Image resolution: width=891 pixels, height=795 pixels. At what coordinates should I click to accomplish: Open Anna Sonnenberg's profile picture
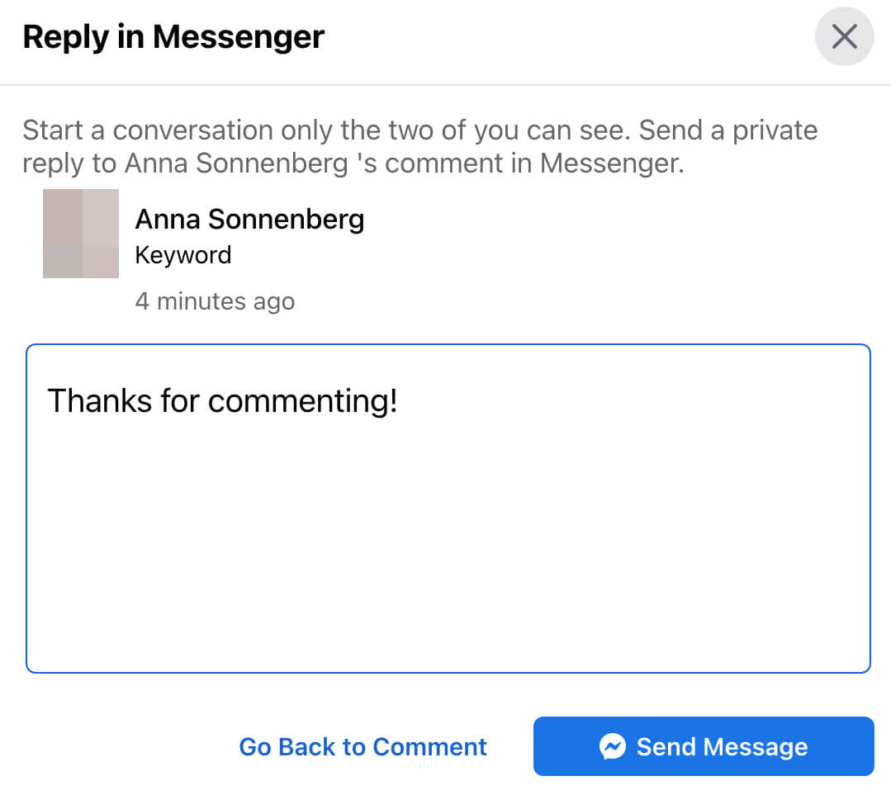81,234
